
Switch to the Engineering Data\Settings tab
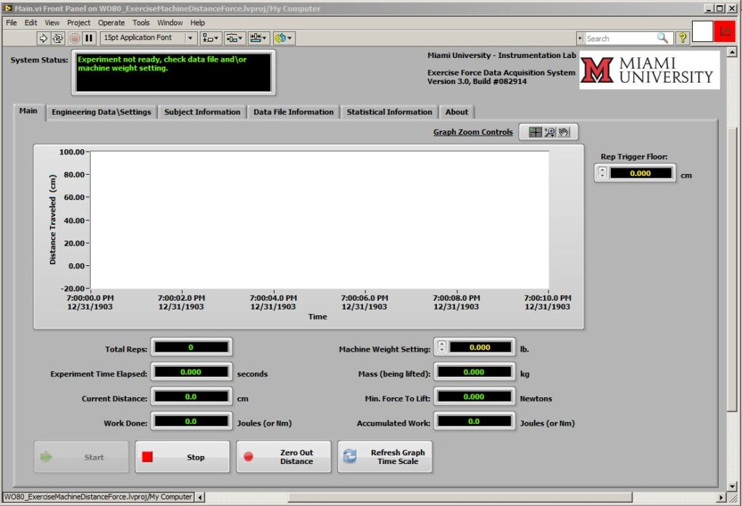point(101,112)
